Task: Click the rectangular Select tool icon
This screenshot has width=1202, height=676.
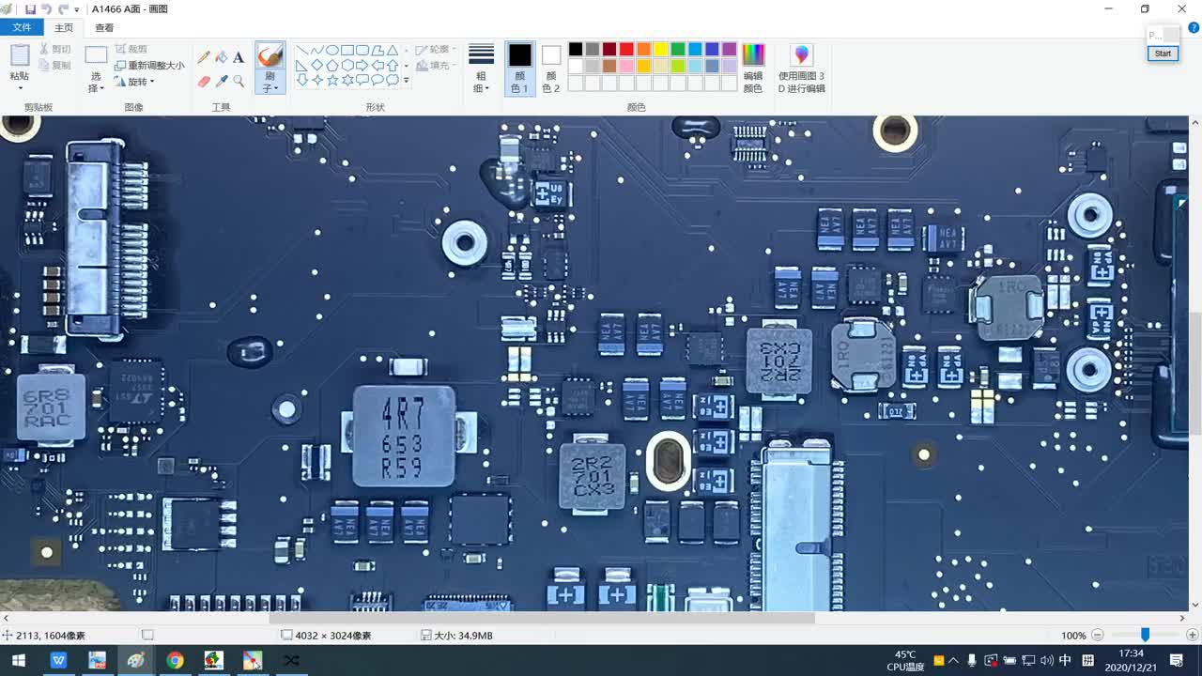Action: [96, 55]
